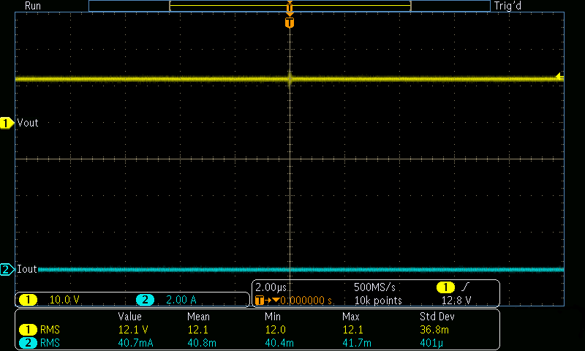Click the yellow trigger level arrow at right edge
This screenshot has width=585, height=351.
pos(559,76)
